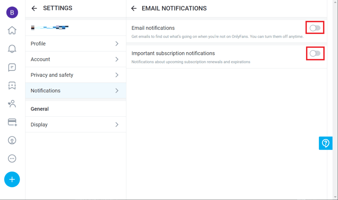
Task: Open the Subscriptions icon in the sidebar
Action: (12, 104)
